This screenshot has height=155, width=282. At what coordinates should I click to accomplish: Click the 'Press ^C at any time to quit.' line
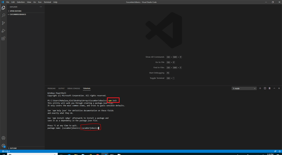pyautogui.click(x=63, y=125)
